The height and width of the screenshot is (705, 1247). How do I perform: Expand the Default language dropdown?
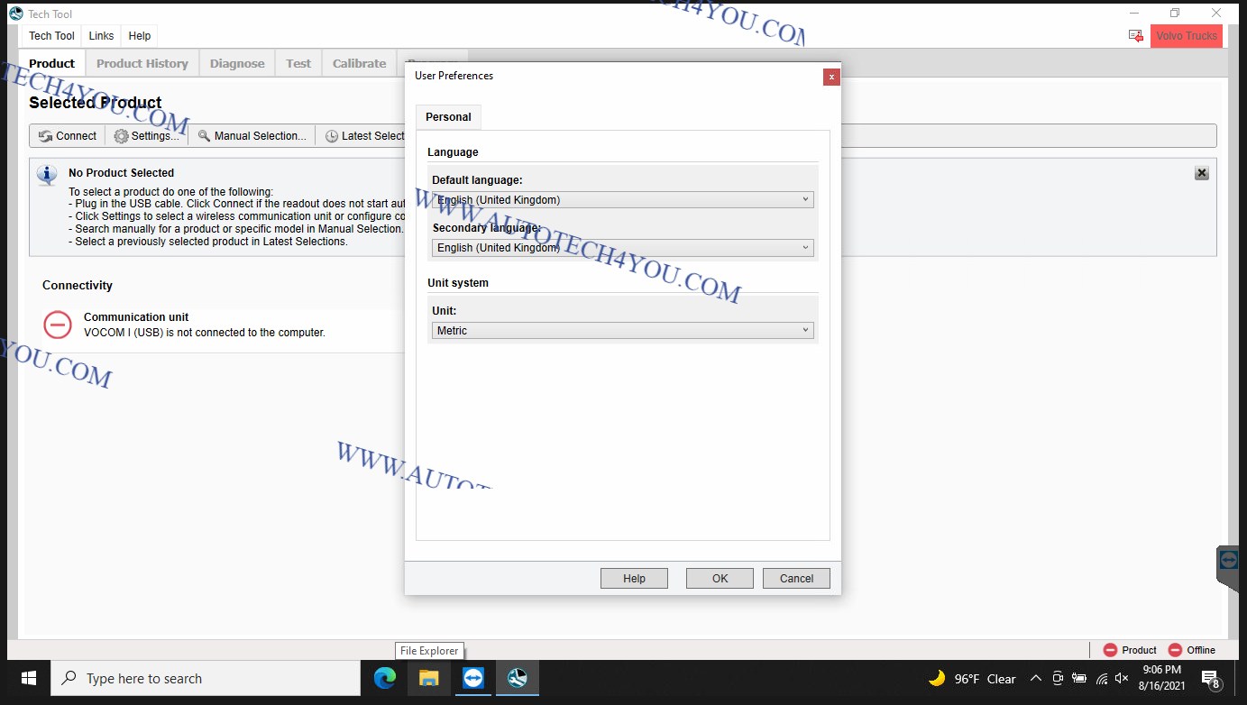[x=623, y=200]
